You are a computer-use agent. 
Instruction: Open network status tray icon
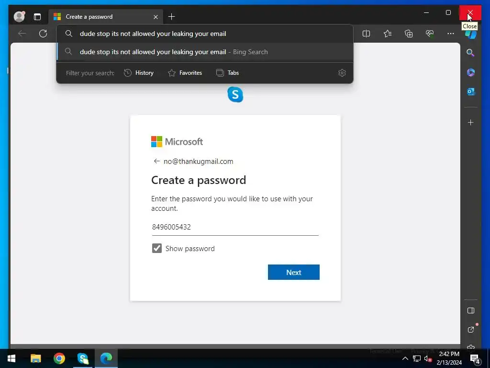pyautogui.click(x=417, y=358)
